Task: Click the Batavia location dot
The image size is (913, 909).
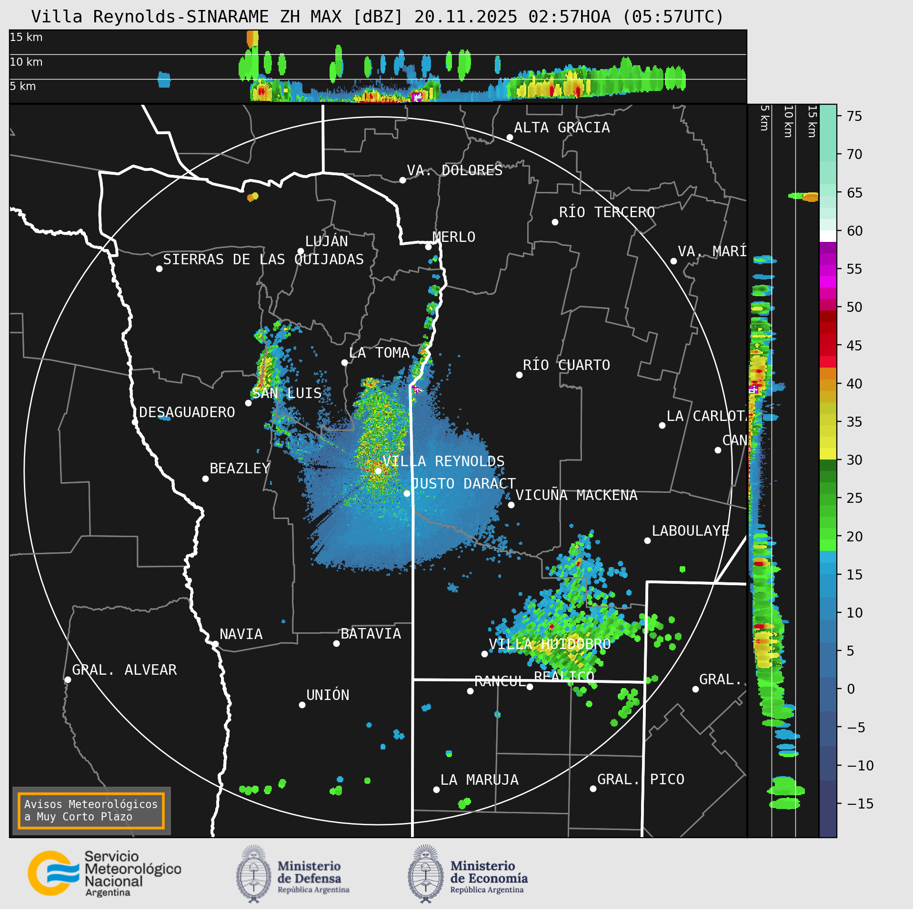Action: (336, 643)
